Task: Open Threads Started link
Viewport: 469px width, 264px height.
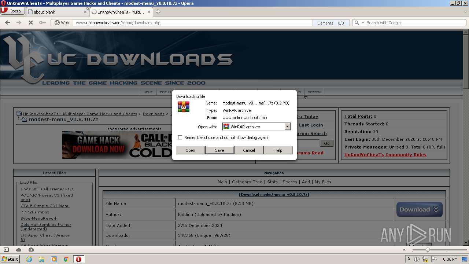Action: point(364,124)
